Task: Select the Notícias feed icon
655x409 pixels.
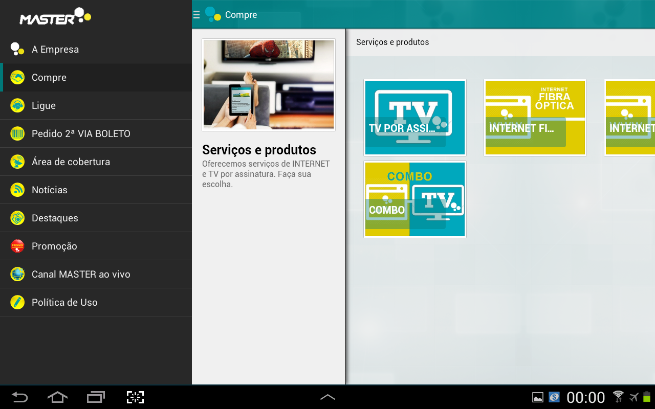Action: pyautogui.click(x=17, y=190)
